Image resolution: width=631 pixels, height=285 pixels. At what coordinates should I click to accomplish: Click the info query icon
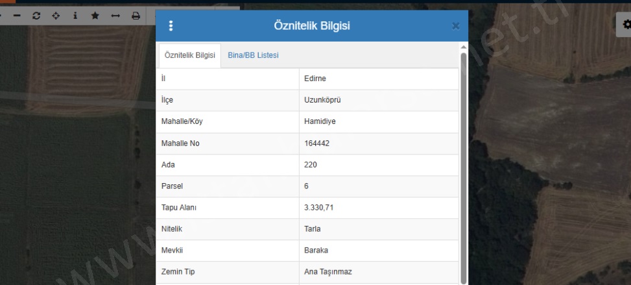coord(75,16)
